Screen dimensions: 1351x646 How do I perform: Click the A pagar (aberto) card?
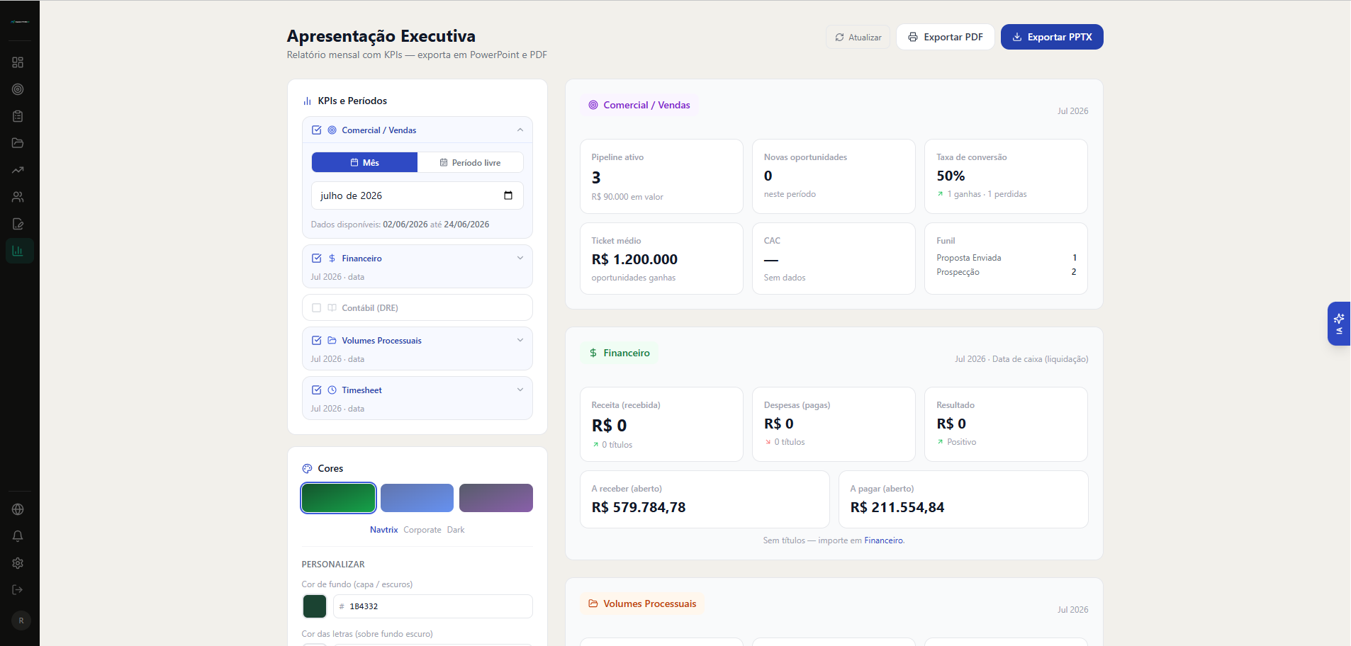[x=963, y=499]
